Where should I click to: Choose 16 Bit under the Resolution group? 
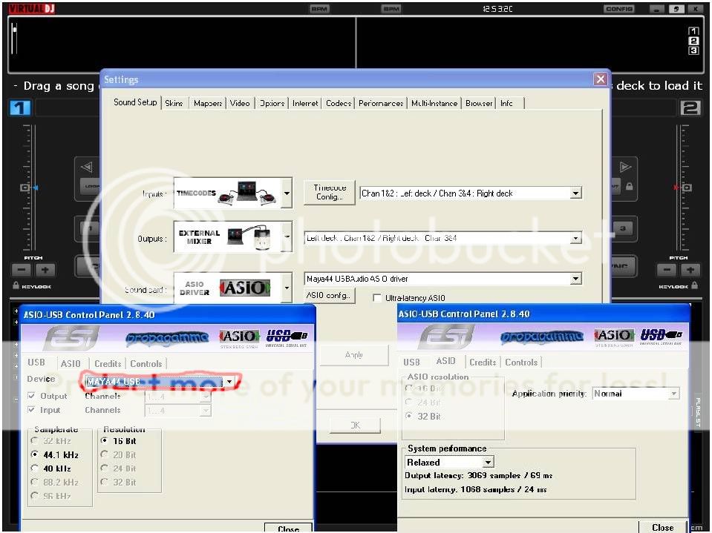pyautogui.click(x=105, y=440)
